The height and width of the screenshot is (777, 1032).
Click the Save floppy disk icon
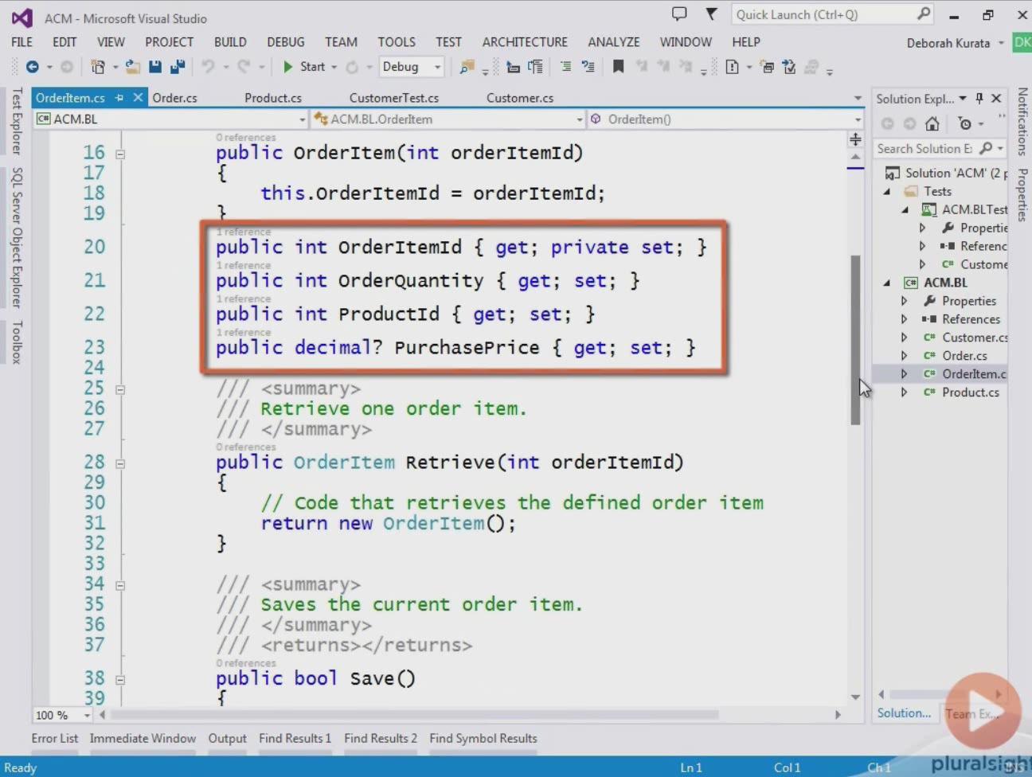click(155, 67)
